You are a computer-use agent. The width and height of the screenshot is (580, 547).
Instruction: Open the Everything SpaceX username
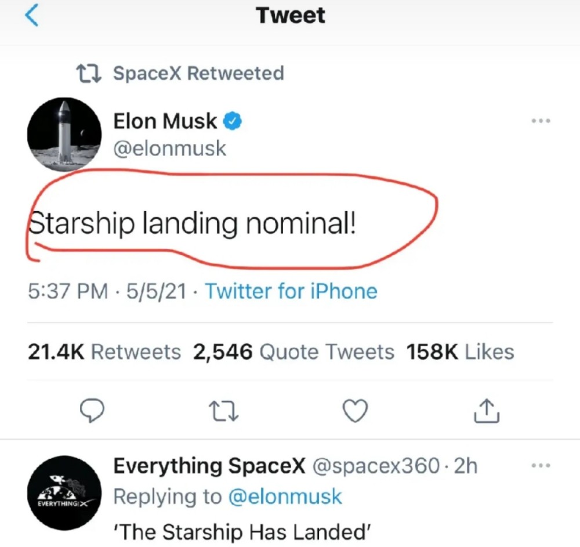click(209, 466)
